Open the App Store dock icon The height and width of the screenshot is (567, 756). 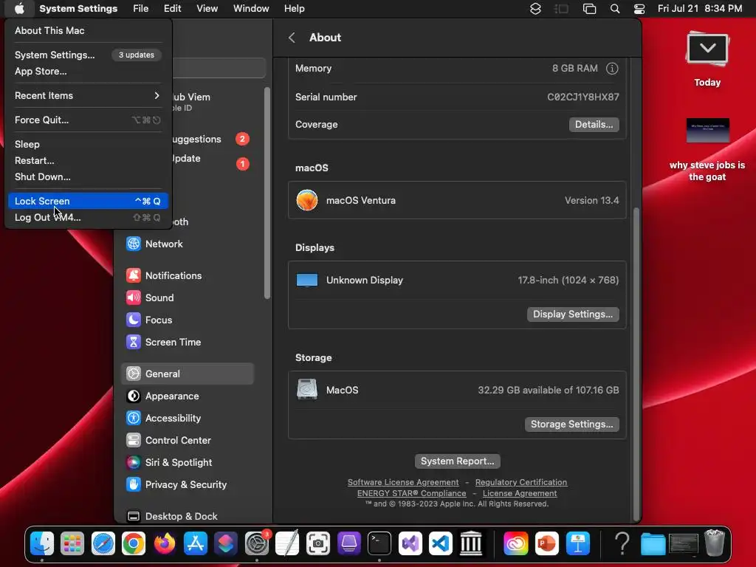(195, 543)
